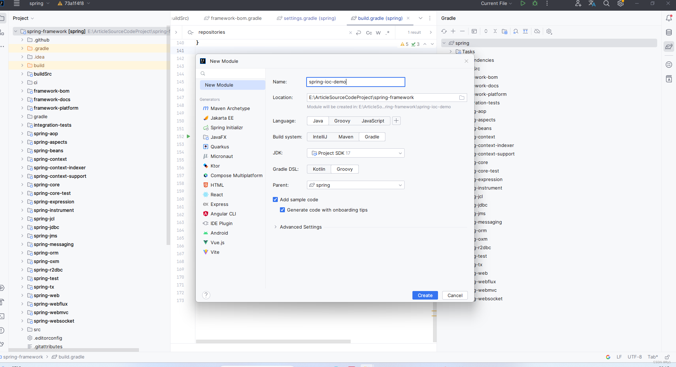Select Java language option
The image size is (676, 367).
318,121
